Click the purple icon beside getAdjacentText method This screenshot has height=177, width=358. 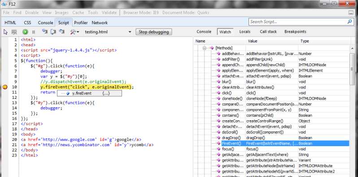218,155
